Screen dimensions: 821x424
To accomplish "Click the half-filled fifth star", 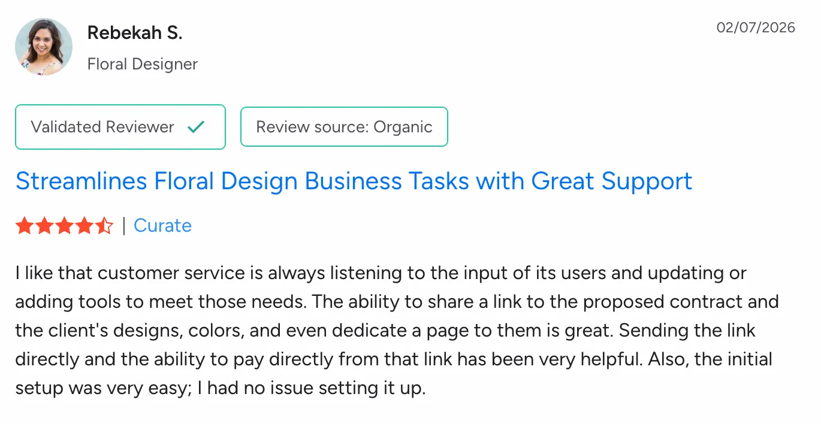I will coord(104,225).
